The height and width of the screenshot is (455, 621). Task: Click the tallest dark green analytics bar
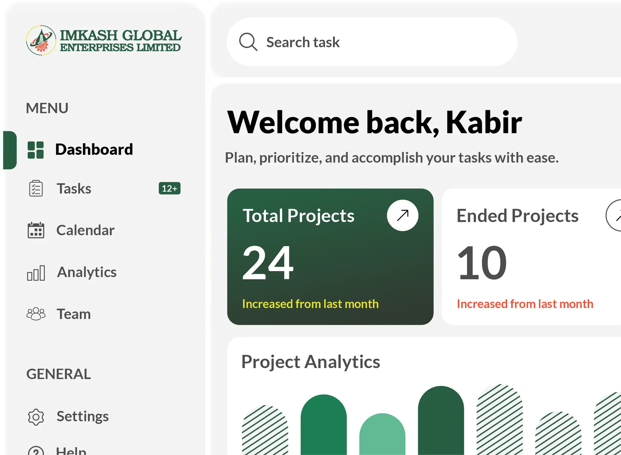tap(441, 420)
